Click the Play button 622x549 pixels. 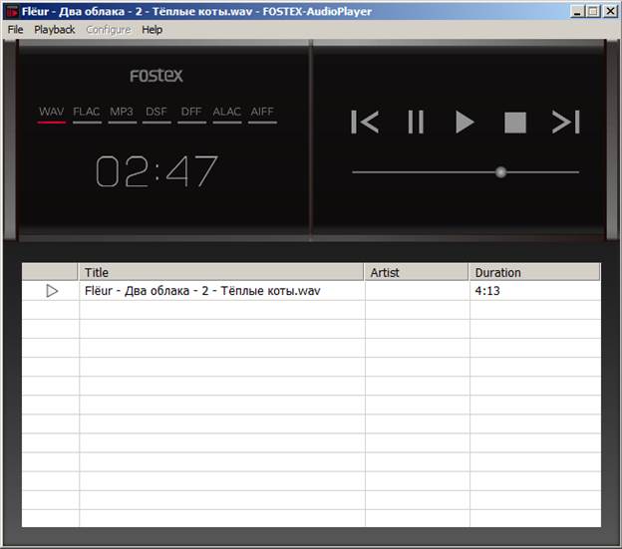[465, 122]
